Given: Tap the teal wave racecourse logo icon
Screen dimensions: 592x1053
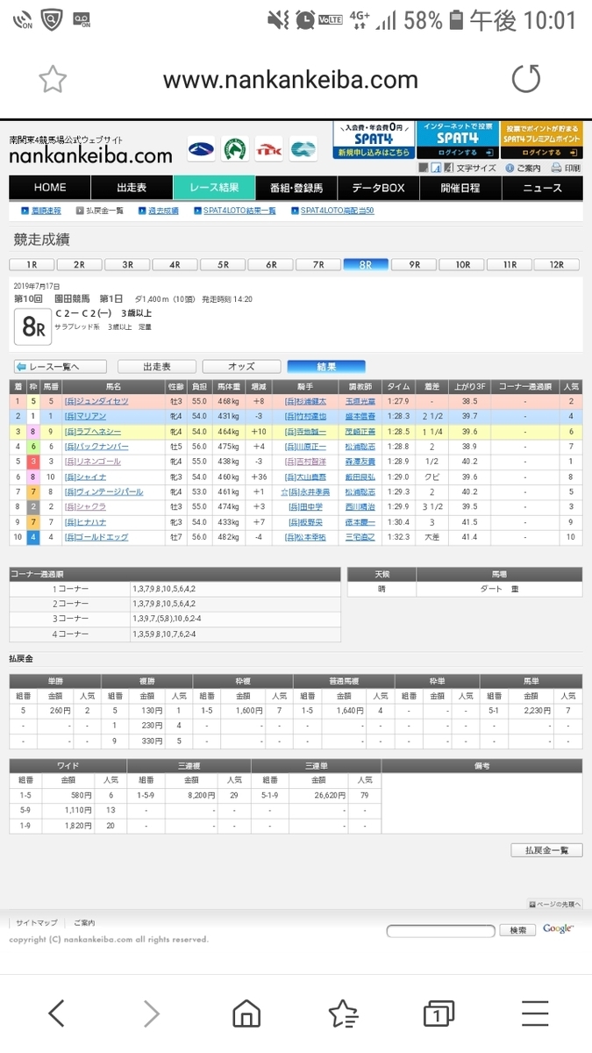Looking at the screenshot, I should pyautogui.click(x=303, y=148).
